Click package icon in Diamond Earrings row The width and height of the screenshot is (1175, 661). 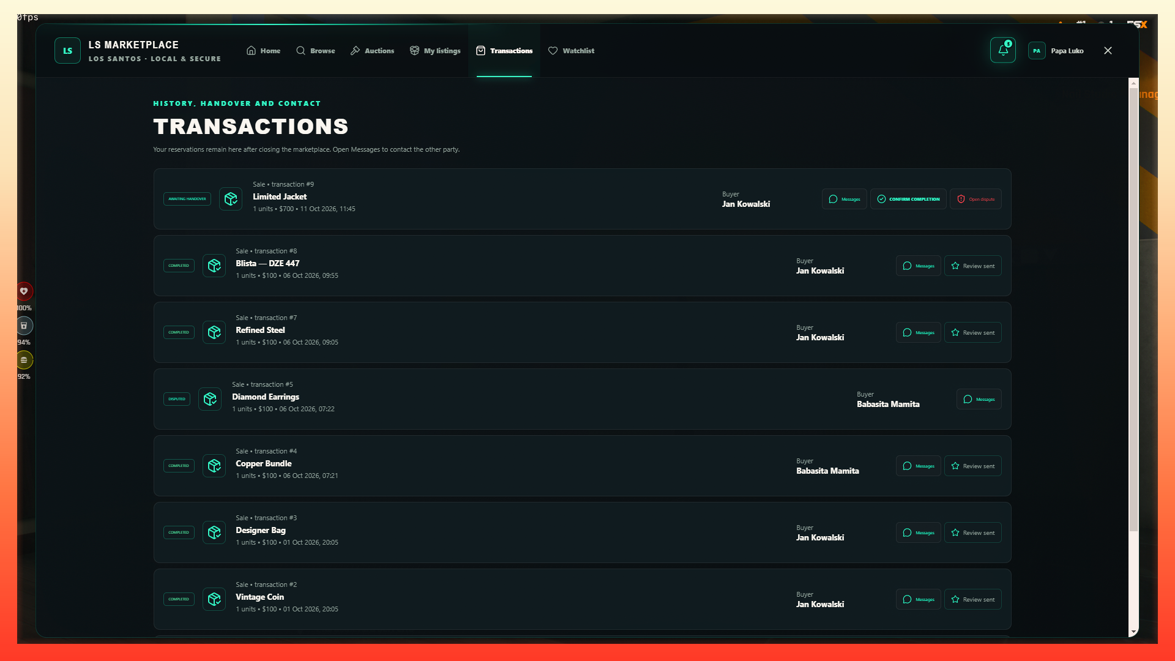(x=210, y=399)
